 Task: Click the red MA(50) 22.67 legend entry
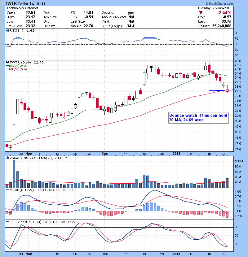pyautogui.click(x=16, y=69)
